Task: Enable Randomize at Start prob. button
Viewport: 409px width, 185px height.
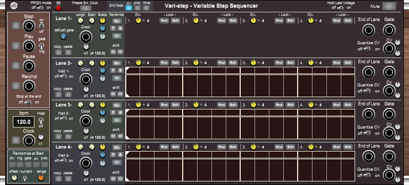Action: coord(45,164)
